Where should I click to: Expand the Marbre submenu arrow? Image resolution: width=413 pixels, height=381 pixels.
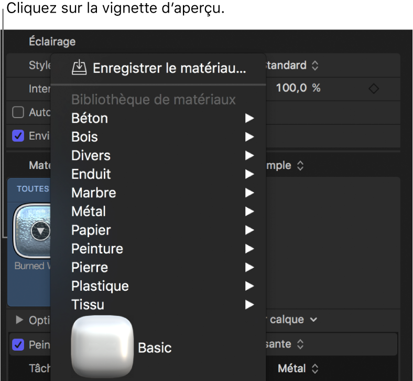[x=249, y=193]
